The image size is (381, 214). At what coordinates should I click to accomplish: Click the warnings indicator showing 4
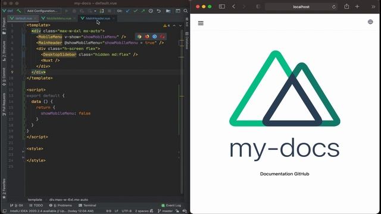click(x=167, y=26)
